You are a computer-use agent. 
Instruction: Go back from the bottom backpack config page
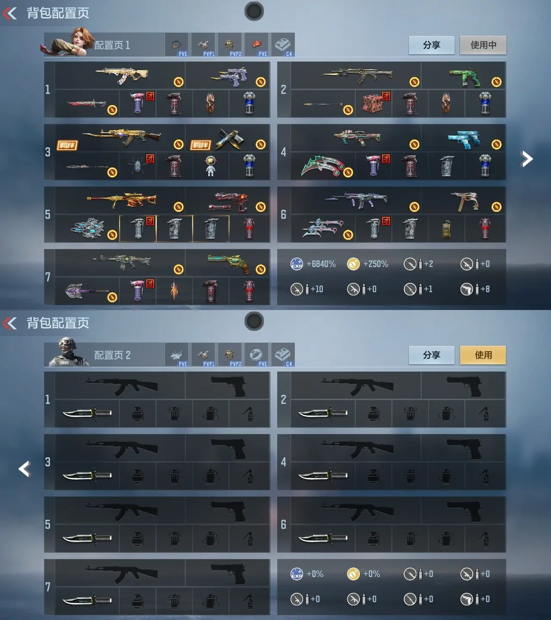click(10, 323)
